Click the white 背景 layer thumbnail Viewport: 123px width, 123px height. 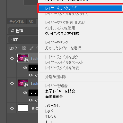point(23,108)
